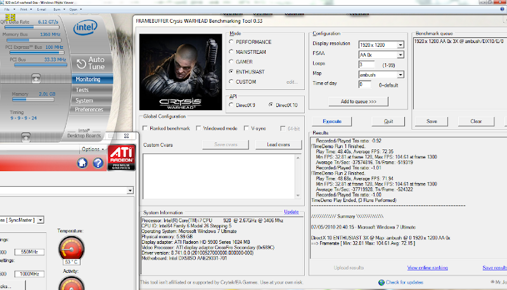The height and width of the screenshot is (290, 507).
Task: Click the Execute button
Action: (331, 122)
